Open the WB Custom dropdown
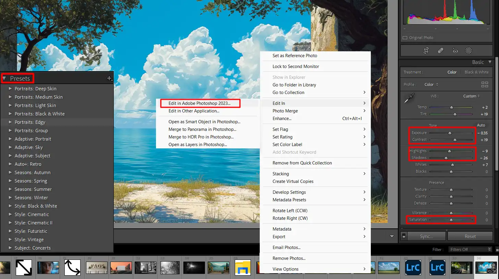 (x=472, y=96)
